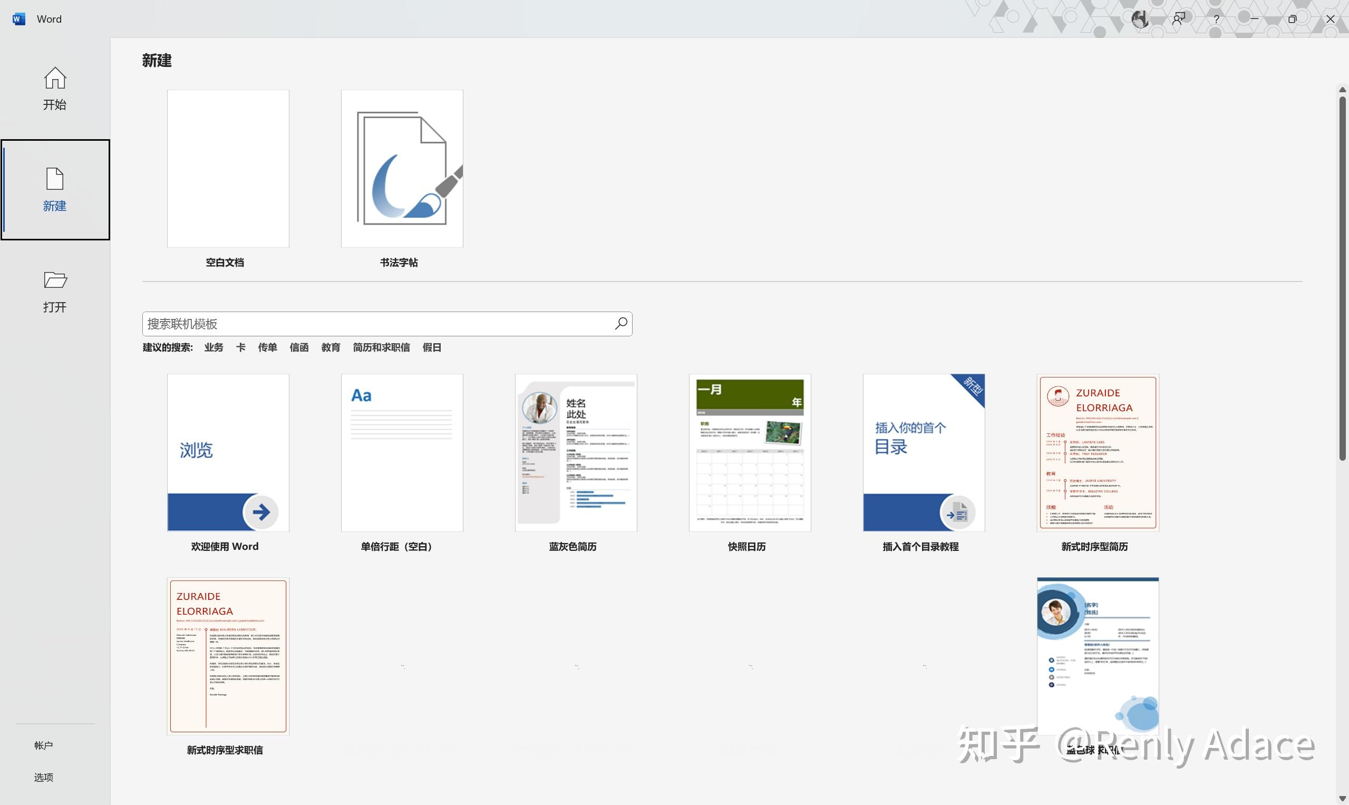The width and height of the screenshot is (1349, 805).
Task: Click the scrollbar down arrow
Action: tap(1343, 799)
